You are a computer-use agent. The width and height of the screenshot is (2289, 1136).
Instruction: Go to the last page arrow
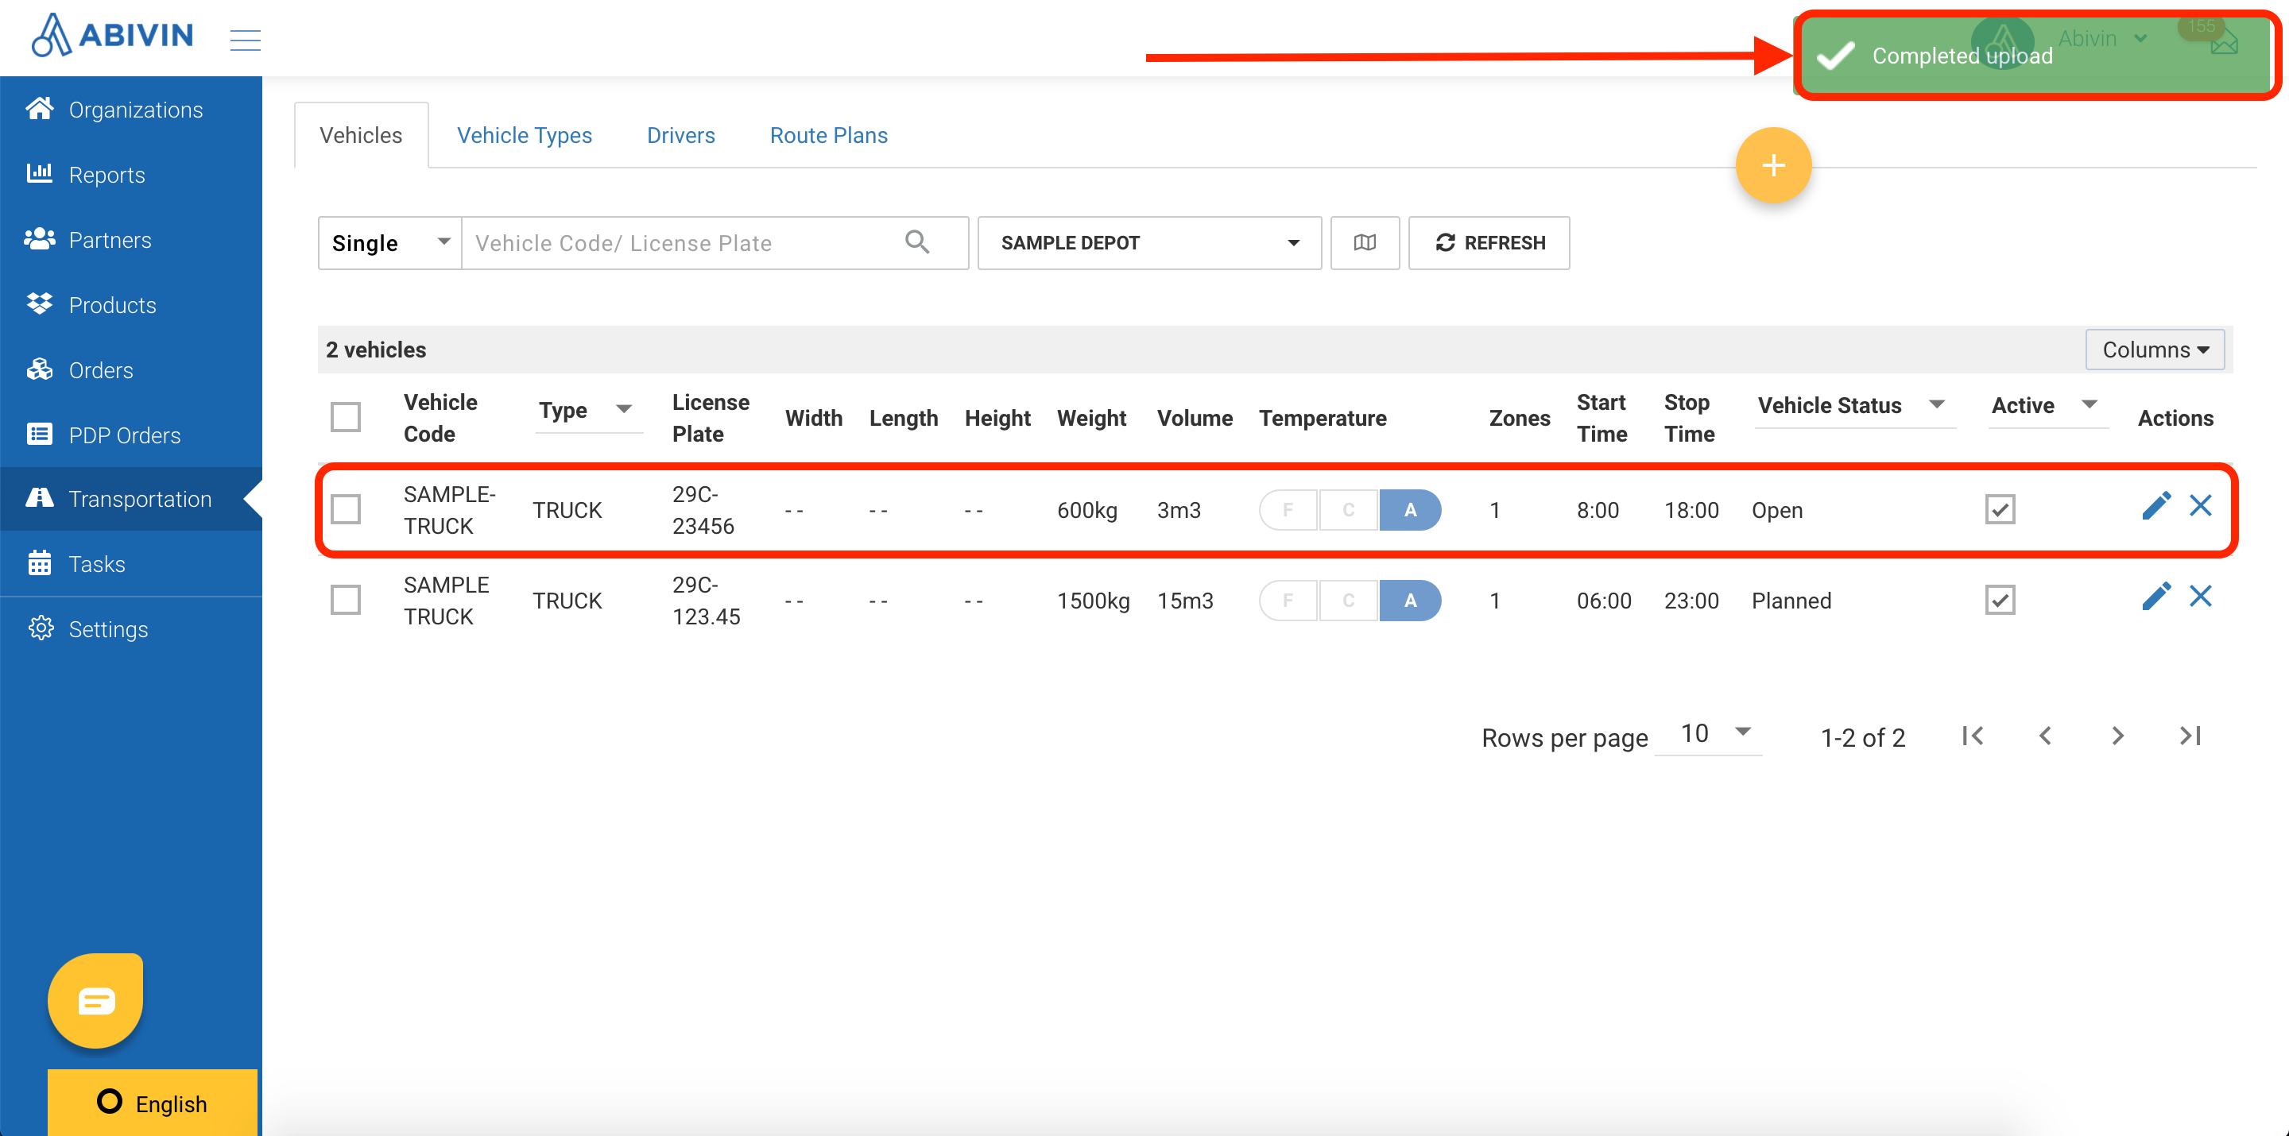click(x=2190, y=736)
